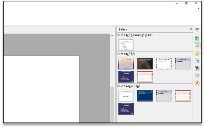The width and height of the screenshot is (205, 128).
Task: Open Styles and Formatting sidebar icon
Action: pos(197,68)
